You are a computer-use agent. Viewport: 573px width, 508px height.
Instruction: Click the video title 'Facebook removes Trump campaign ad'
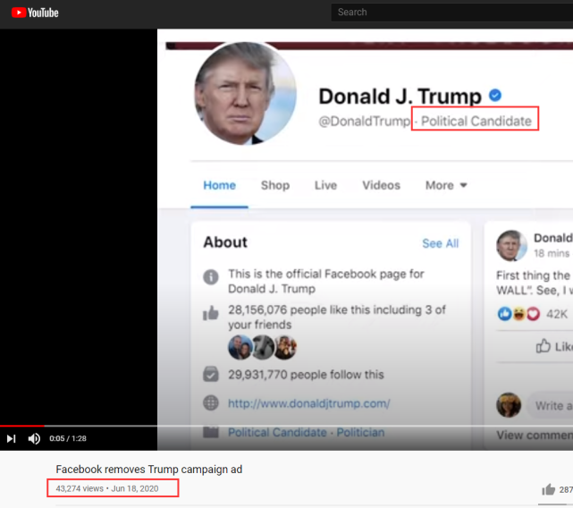[148, 470]
